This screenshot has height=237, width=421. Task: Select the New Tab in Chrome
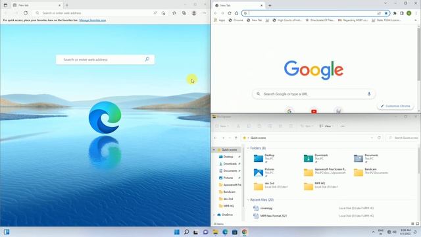239,5
